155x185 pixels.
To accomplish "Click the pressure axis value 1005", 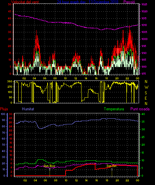I will tap(144, 32).
